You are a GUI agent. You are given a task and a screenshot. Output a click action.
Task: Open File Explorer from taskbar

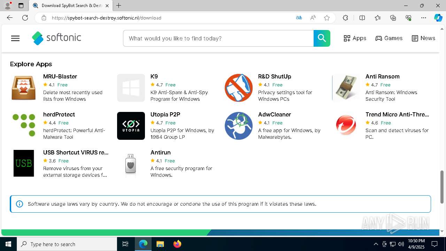pyautogui.click(x=160, y=244)
